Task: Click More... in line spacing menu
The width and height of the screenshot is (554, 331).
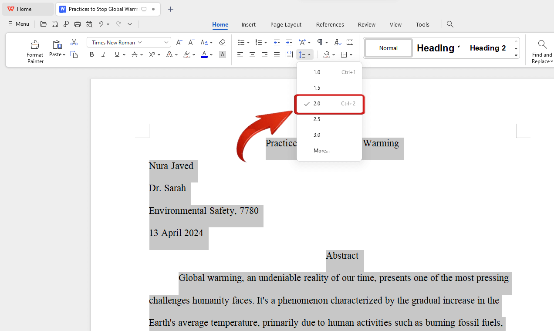Action: [x=321, y=151]
